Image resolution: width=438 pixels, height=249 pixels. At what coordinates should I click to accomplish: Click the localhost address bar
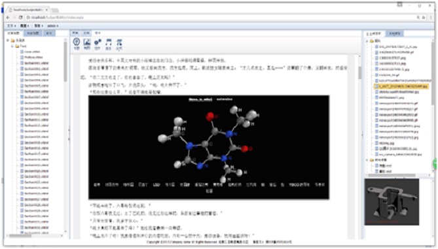221,17
